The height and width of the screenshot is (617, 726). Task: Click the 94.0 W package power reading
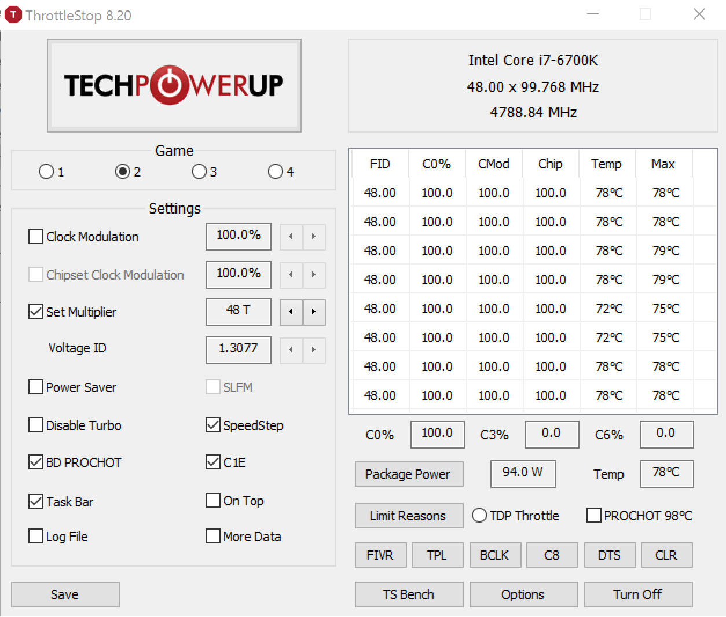tap(523, 474)
